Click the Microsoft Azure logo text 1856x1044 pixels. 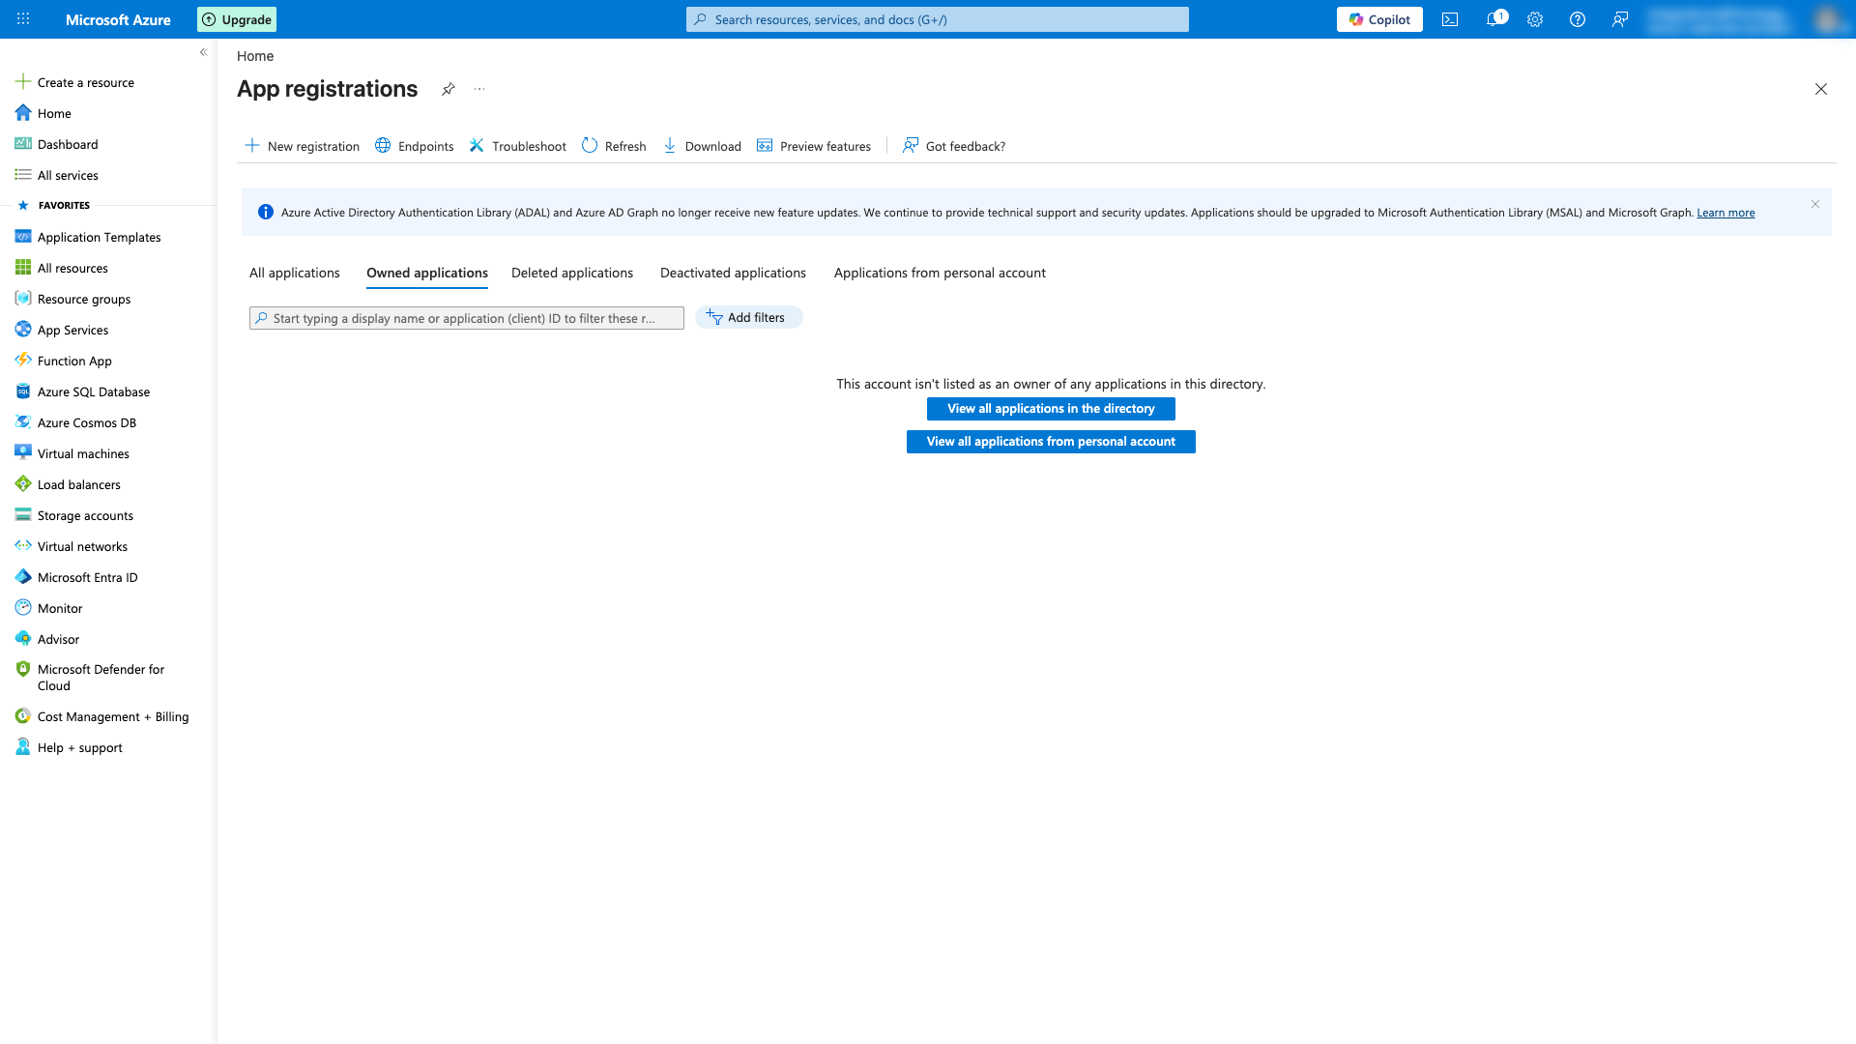coord(118,19)
